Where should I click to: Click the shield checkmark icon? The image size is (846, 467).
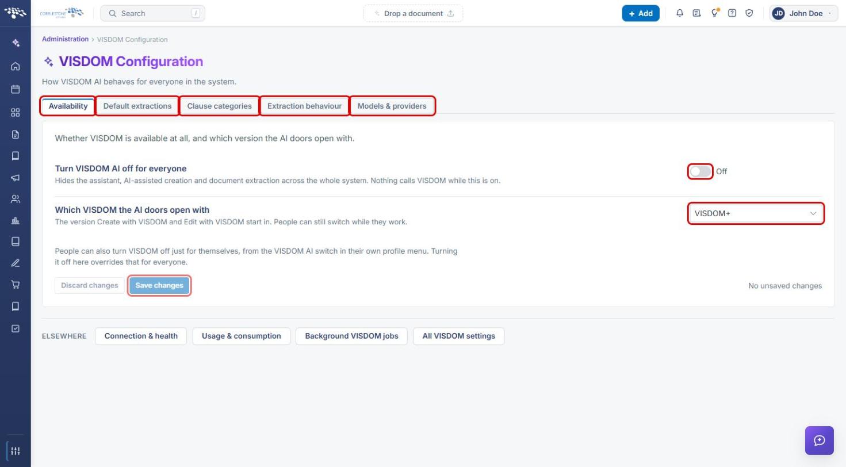(x=749, y=13)
